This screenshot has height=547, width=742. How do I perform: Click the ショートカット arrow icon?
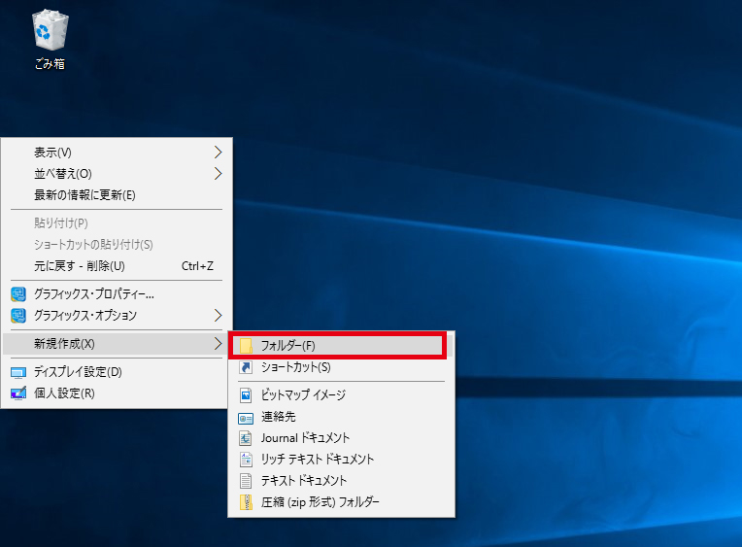246,367
